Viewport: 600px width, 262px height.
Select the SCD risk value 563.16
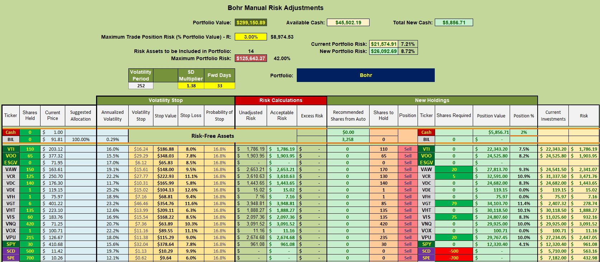point(584,251)
